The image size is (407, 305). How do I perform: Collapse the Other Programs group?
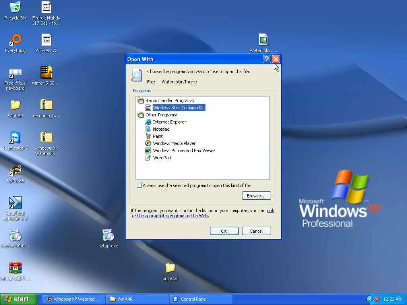click(x=140, y=115)
